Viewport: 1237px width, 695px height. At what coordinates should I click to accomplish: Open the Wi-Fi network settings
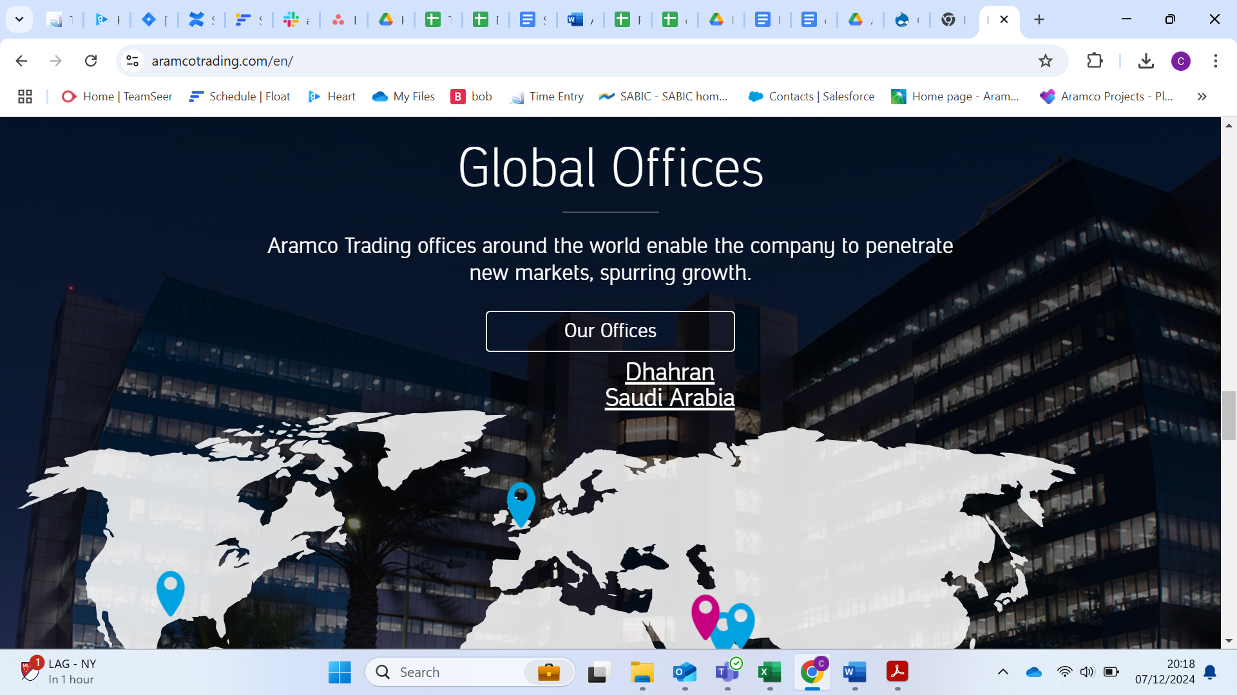click(1065, 672)
